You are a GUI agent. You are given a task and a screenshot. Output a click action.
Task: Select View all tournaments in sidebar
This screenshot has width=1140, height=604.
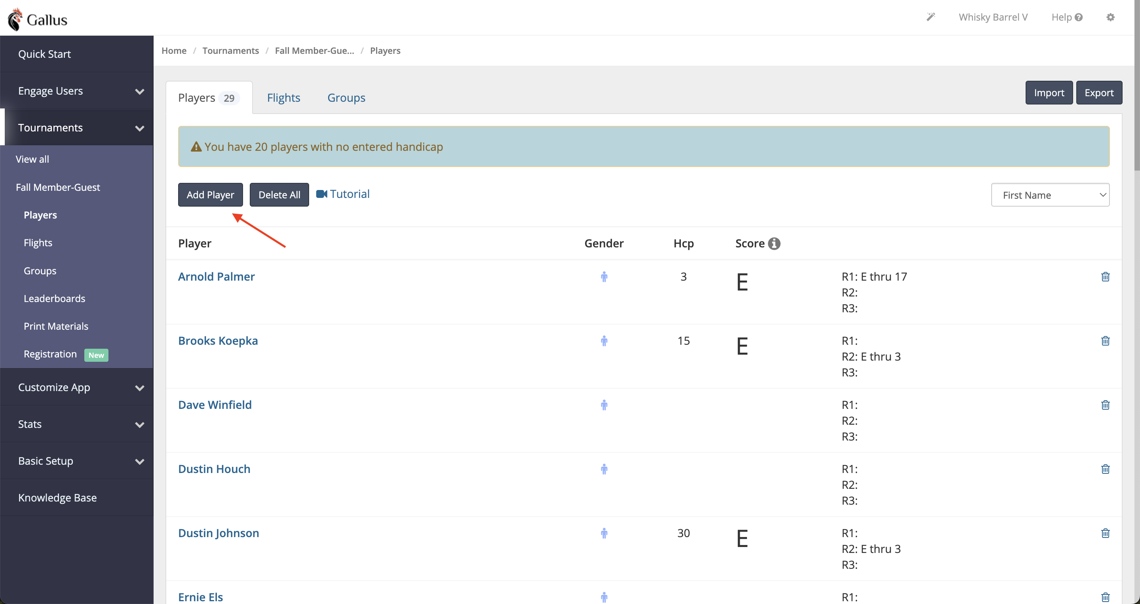[x=32, y=159]
